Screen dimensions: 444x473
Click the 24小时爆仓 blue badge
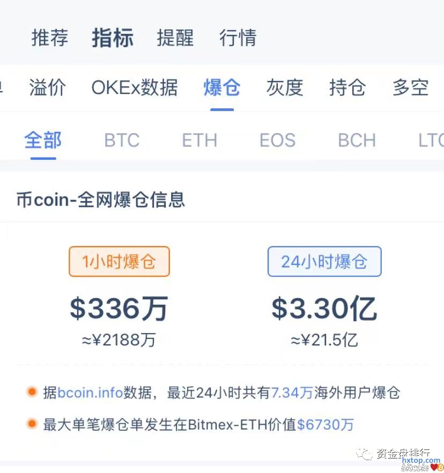pyautogui.click(x=324, y=262)
